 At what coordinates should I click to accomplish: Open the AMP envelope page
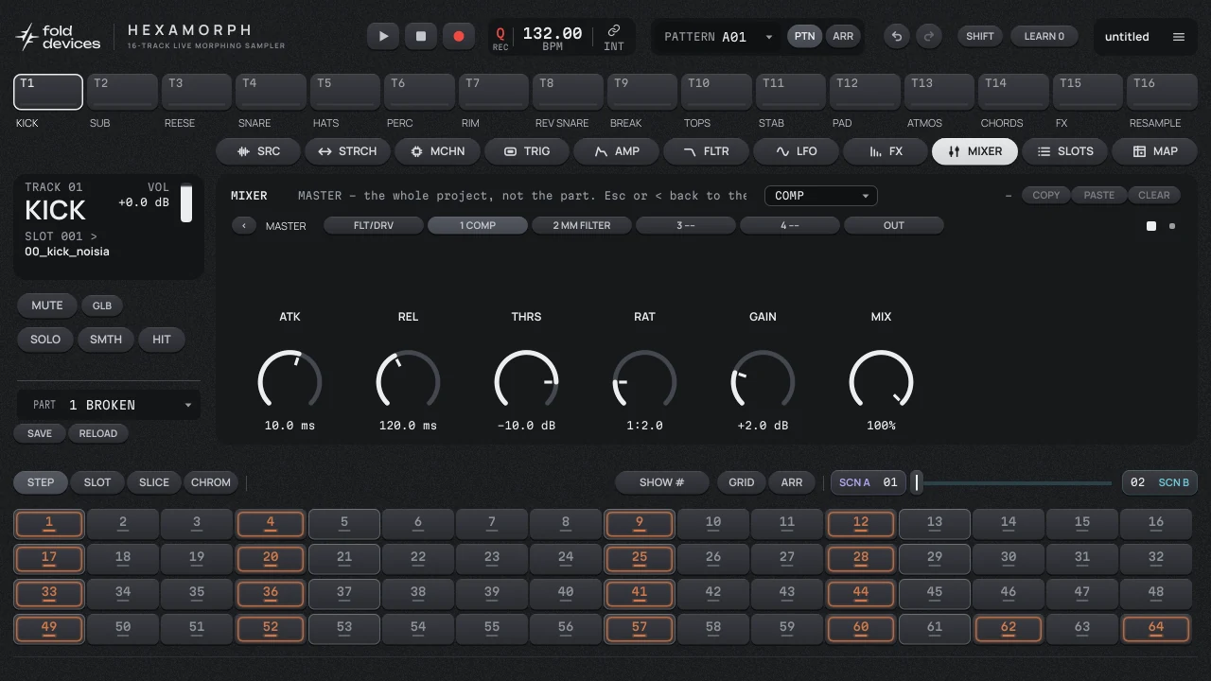(x=616, y=151)
